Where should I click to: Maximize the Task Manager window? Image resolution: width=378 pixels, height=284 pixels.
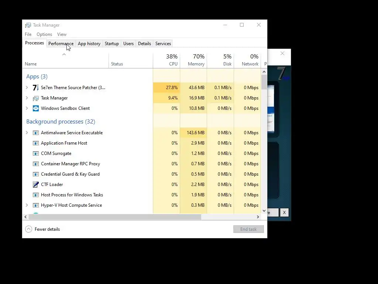click(242, 25)
